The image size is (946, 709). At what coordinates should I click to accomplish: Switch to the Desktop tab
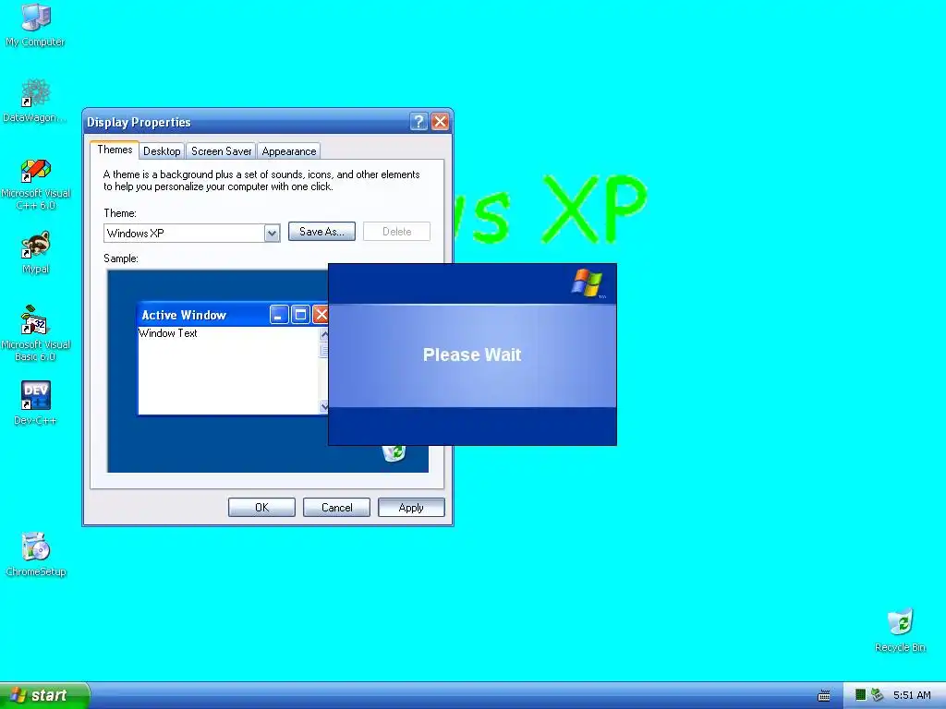pyautogui.click(x=162, y=151)
